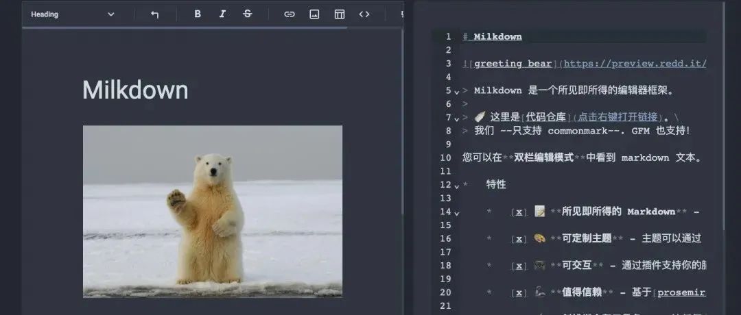Screen dimensions: 741x315
Task: Insert a link via toolbar icon
Action: pyautogui.click(x=290, y=14)
